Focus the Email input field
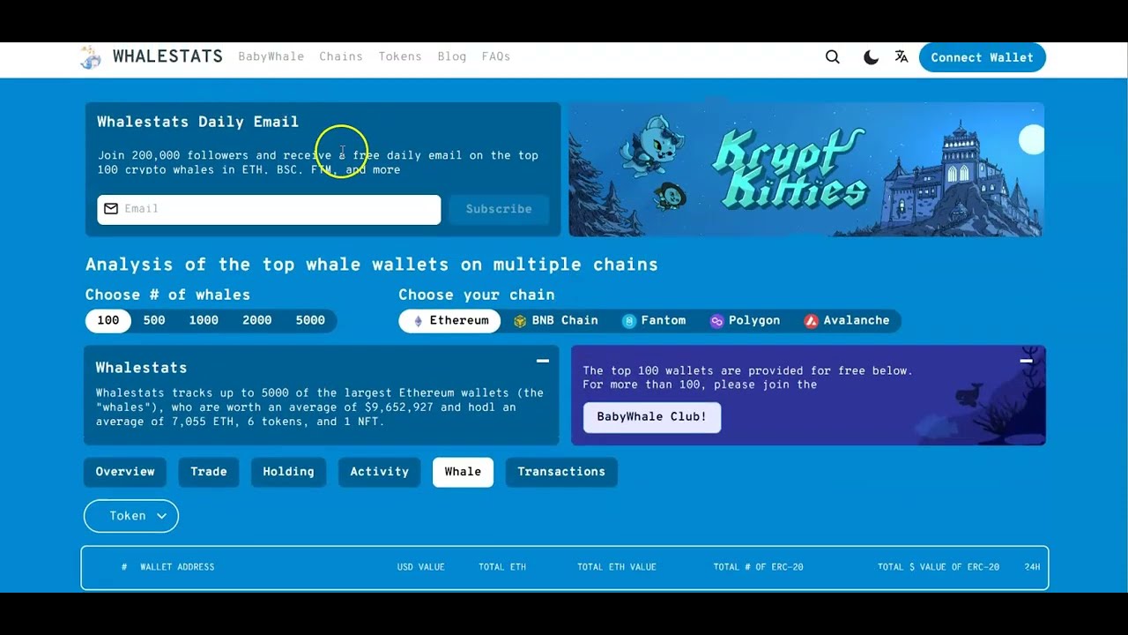 pyautogui.click(x=269, y=209)
